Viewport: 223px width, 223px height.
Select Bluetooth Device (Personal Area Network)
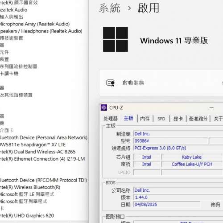point(44,137)
